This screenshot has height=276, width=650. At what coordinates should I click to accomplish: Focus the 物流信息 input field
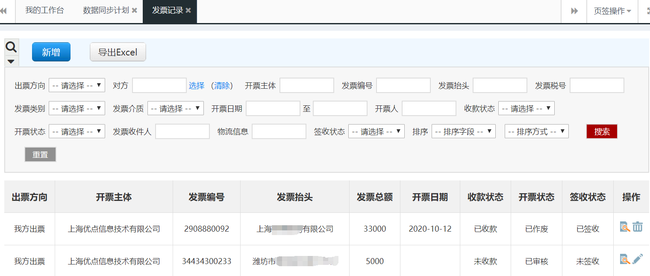pos(279,131)
